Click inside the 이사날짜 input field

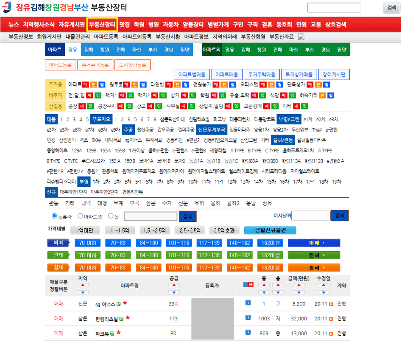(311, 216)
